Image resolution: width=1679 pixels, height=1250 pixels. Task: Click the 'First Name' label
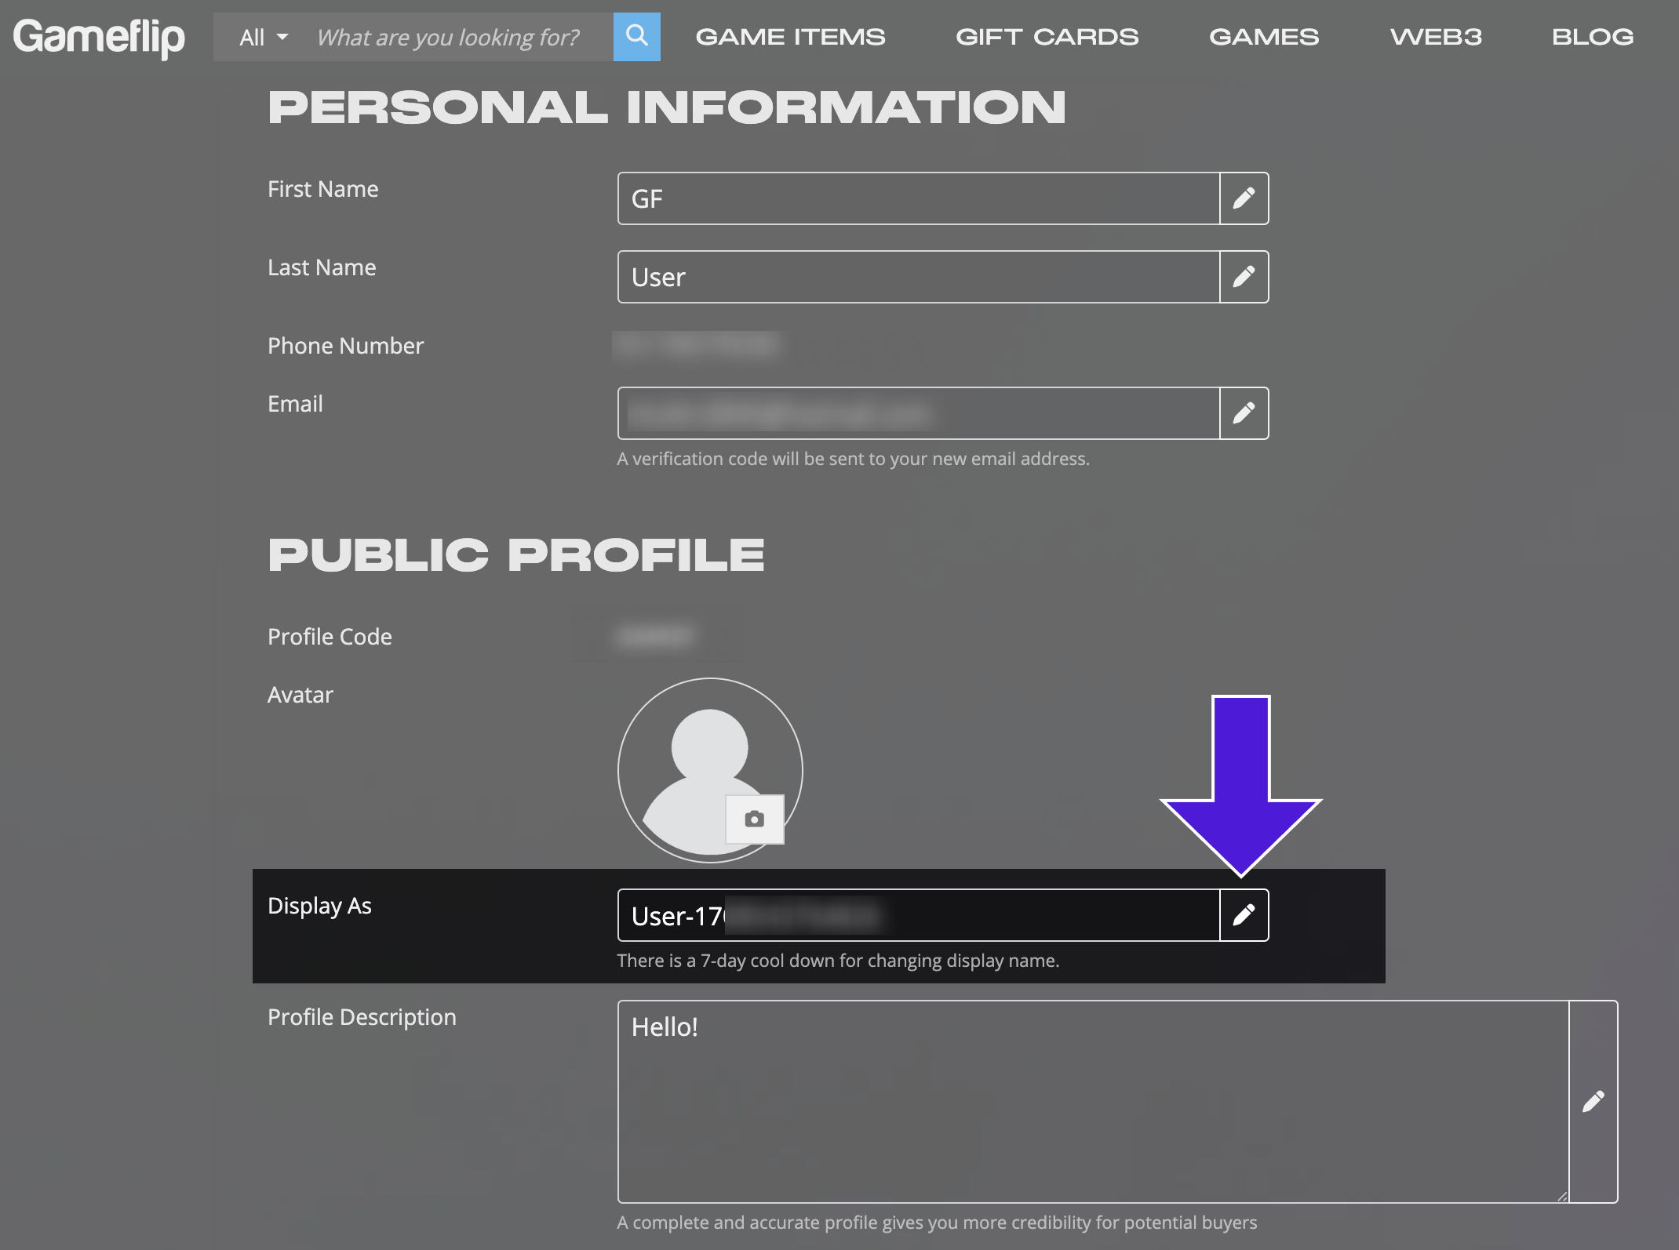point(323,189)
